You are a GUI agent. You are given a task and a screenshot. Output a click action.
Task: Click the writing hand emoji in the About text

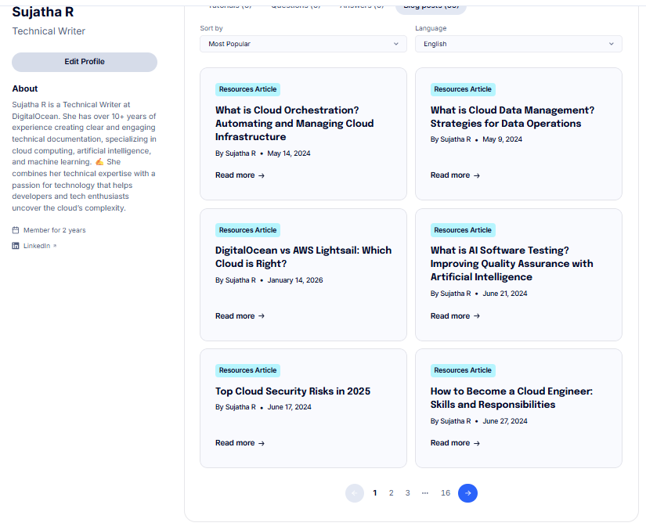click(99, 162)
